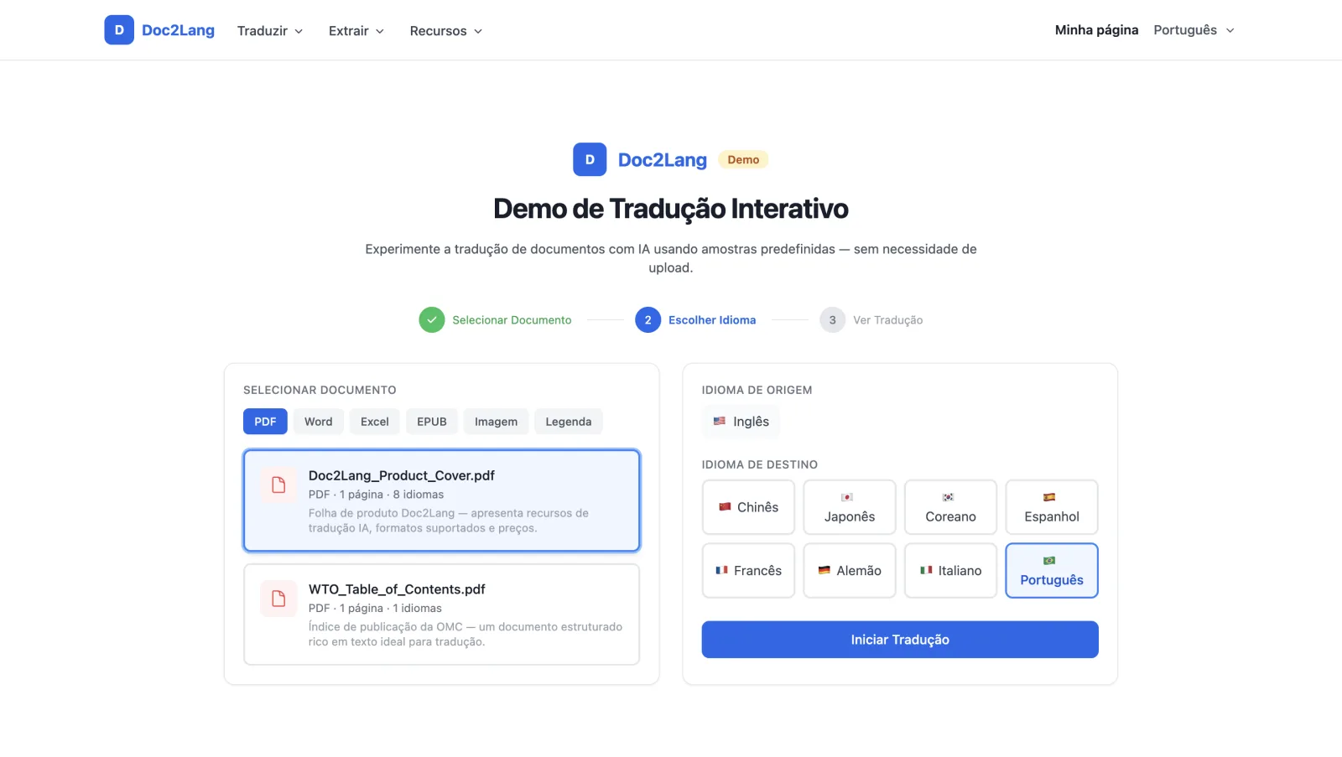Open Minha página link
Viewport: 1342px width, 757px height.
pyautogui.click(x=1096, y=30)
